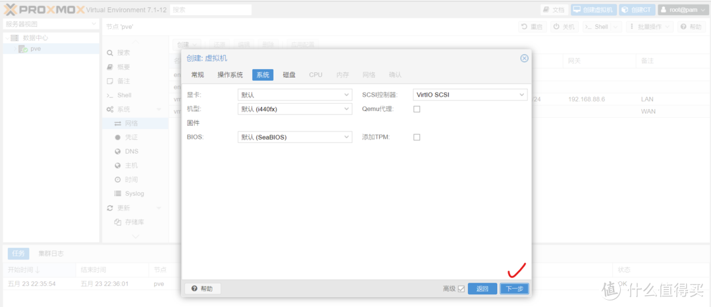Open the root@pam user menu

[682, 10]
